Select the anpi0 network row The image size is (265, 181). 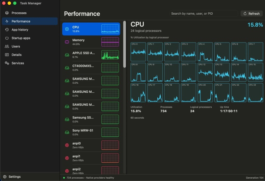[91, 145]
